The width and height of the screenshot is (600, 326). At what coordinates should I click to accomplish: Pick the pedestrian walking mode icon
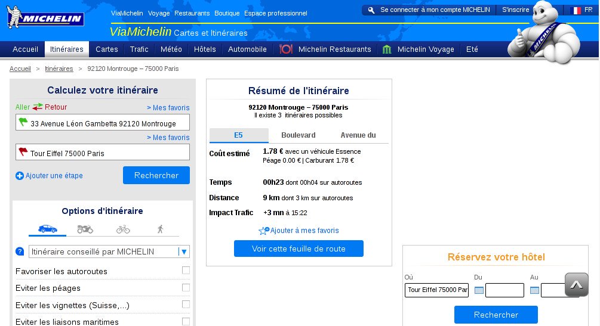point(160,229)
